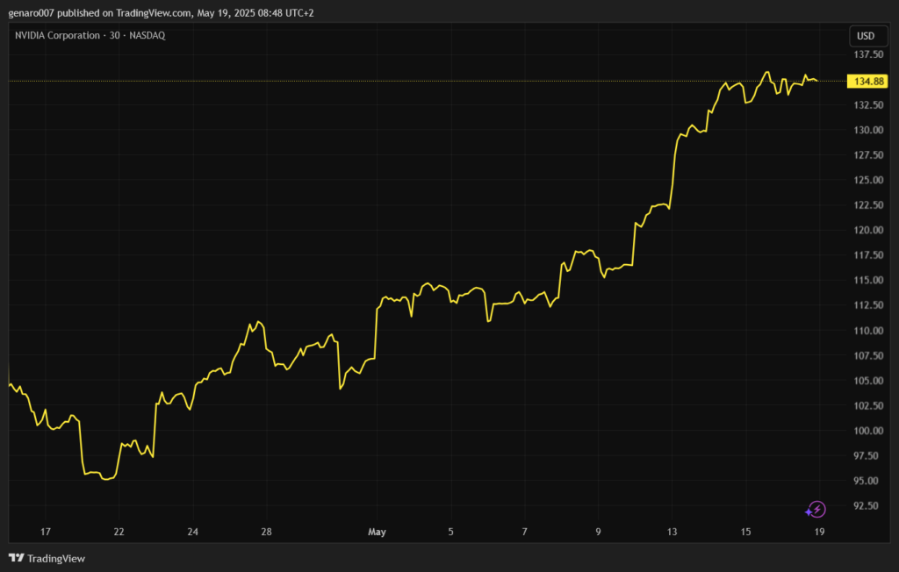Select date 22 on the time axis

coord(119,532)
